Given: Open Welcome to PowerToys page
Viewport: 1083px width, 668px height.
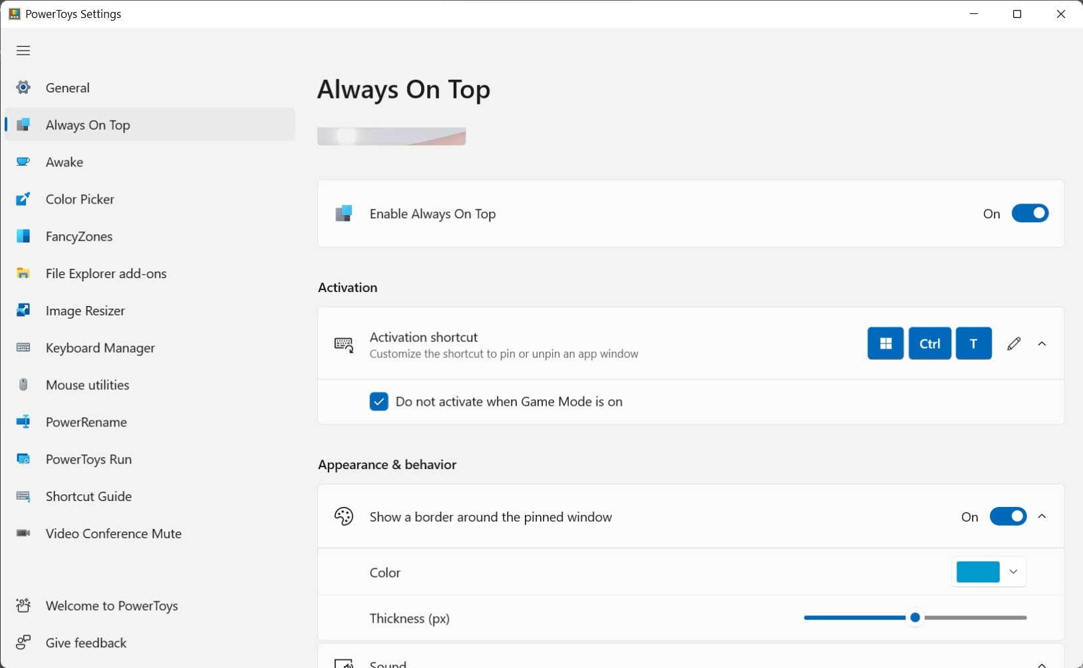Looking at the screenshot, I should [150, 605].
